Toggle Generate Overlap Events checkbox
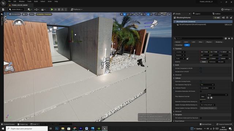Screen dimensions: 234x131 (201, 82)
